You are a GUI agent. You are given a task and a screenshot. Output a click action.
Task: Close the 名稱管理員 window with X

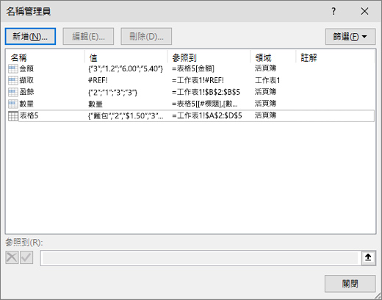(x=364, y=11)
